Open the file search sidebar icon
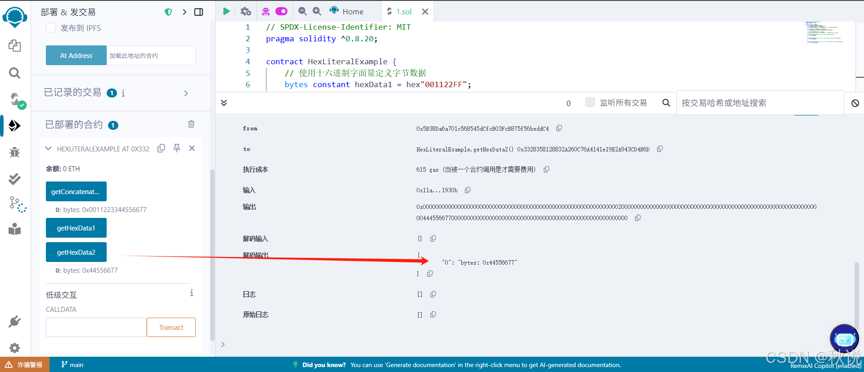Screen dimensions: 864x372 tap(15, 73)
